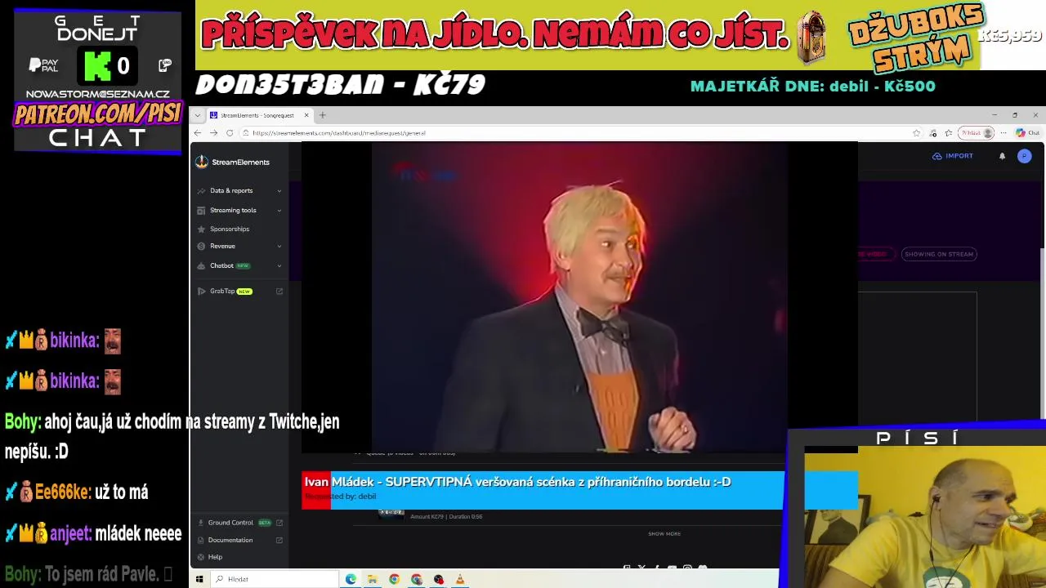This screenshot has height=588, width=1046.
Task: Click the queued video thumbnail
Action: coord(391,514)
